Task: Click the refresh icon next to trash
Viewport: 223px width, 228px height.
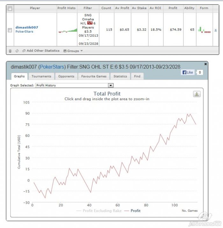Action: 17,51
